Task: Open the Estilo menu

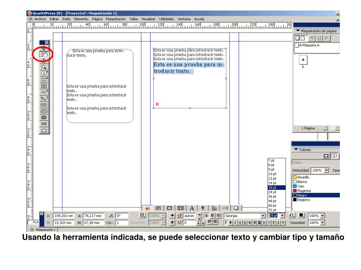Action: tap(66, 19)
